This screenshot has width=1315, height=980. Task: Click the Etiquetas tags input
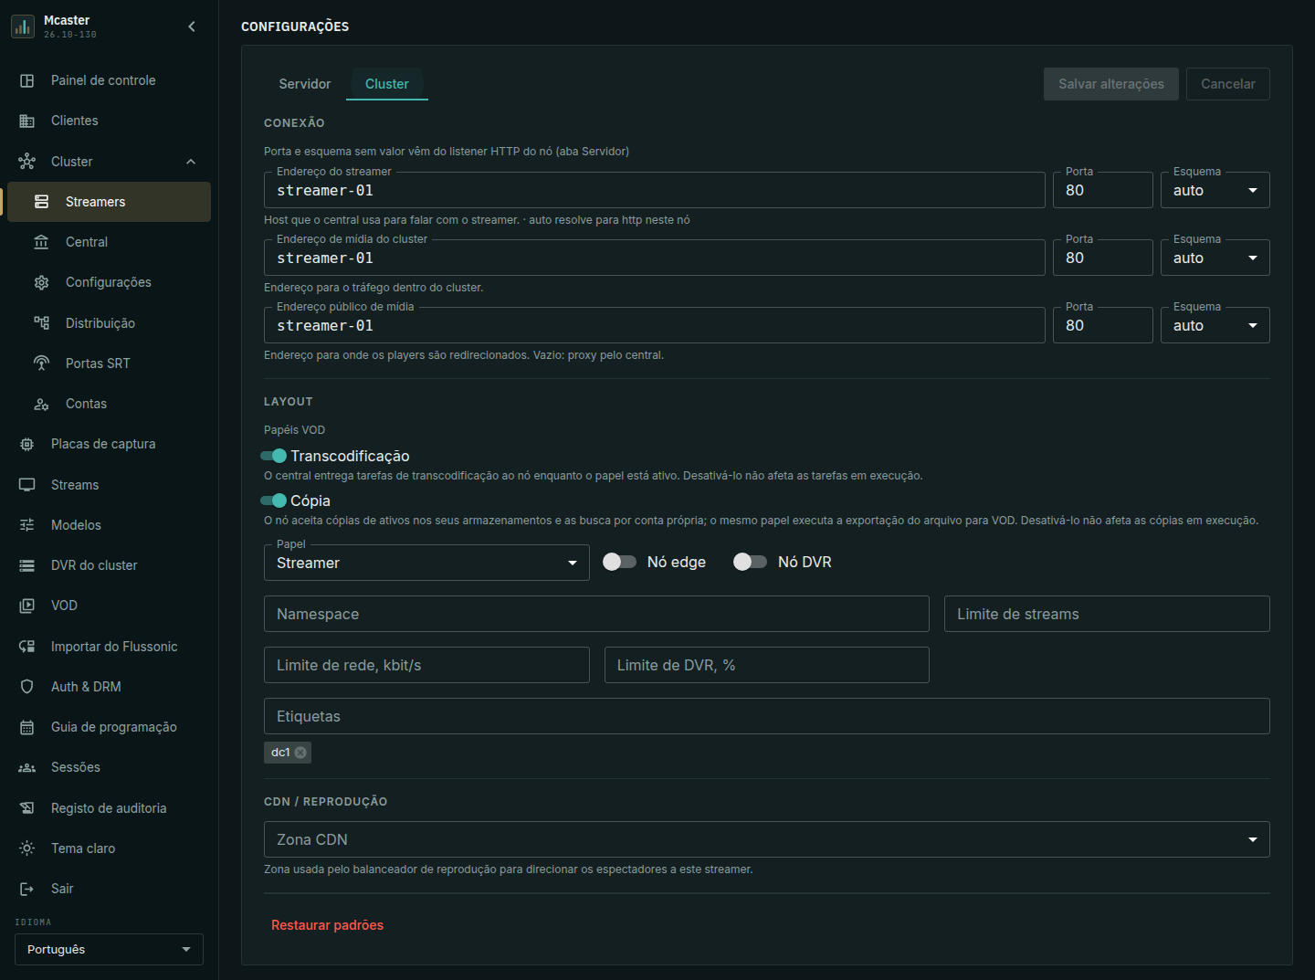[x=767, y=716]
